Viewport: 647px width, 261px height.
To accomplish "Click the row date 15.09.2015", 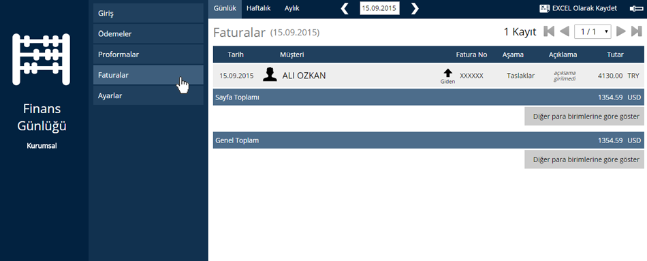I will 236,76.
